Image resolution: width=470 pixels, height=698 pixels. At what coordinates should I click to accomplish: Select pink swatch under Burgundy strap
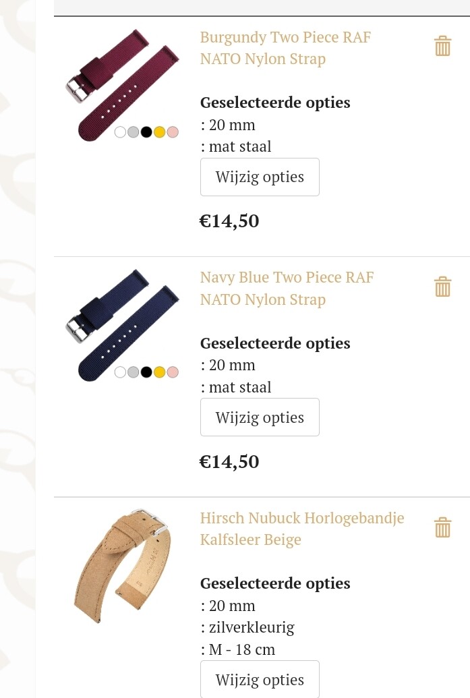click(x=173, y=132)
